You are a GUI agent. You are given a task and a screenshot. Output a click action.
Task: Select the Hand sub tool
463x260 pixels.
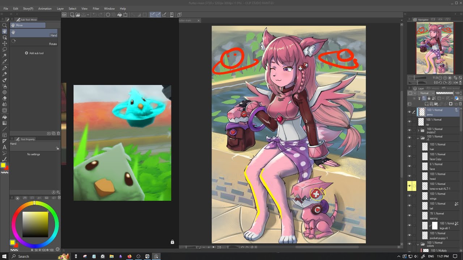[x=33, y=33]
